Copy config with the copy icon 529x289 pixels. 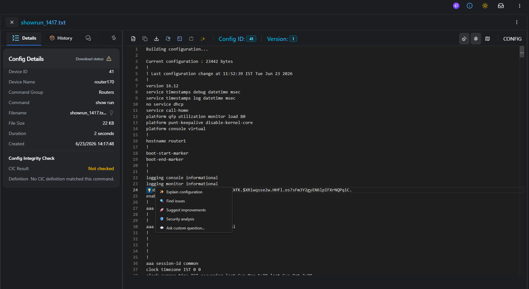pos(145,39)
